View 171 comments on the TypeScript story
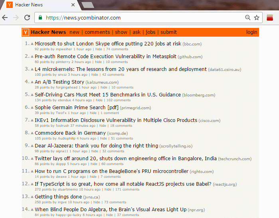Viewport: 279px width, 218px height. (x=127, y=189)
